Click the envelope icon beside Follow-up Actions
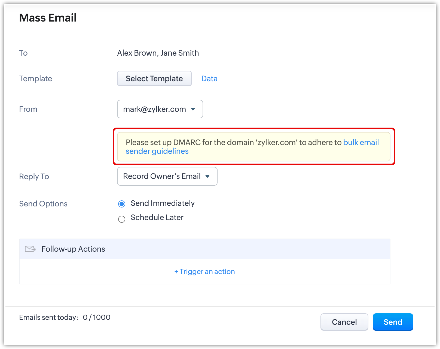Viewport: 440px width, 349px height. pyautogui.click(x=30, y=249)
